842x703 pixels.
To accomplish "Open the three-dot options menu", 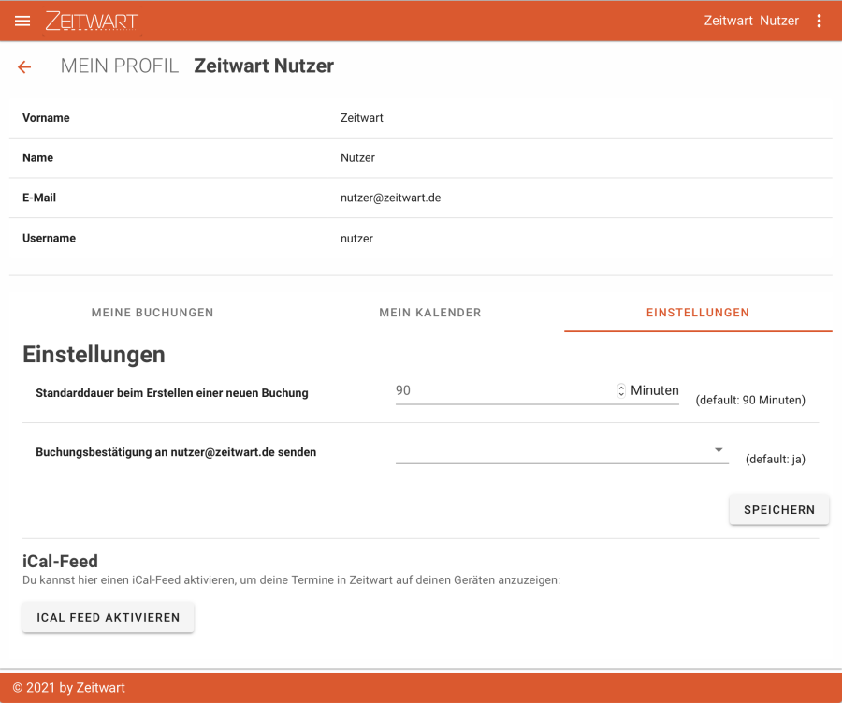I will 820,21.
